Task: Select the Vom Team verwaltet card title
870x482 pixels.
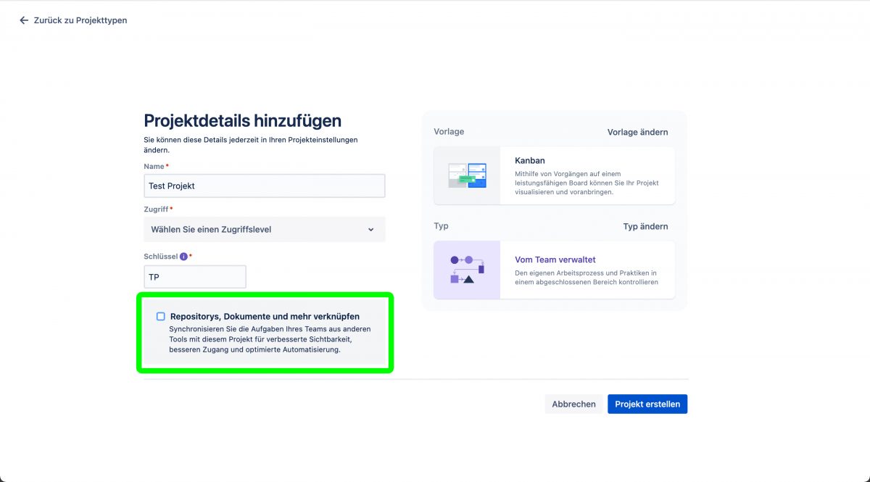Action: (555, 259)
